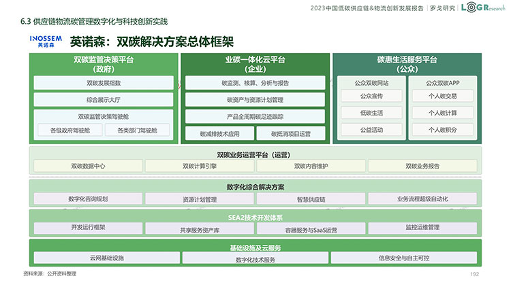The image size is (511, 287).
Task: Select 碳监测、核算、分析与报告 box
Action: click(255, 83)
